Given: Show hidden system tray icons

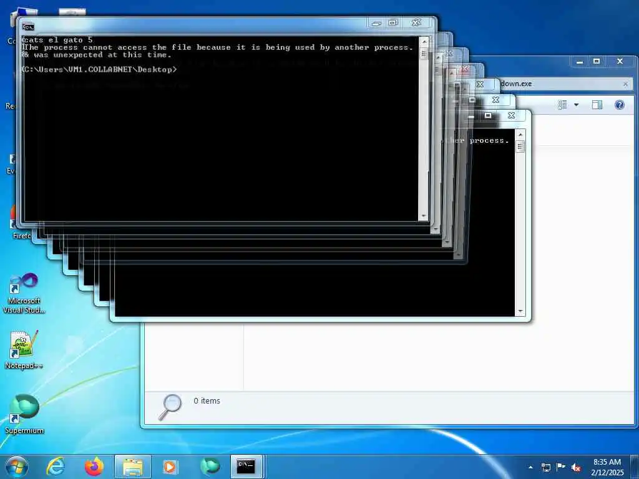Looking at the screenshot, I should pyautogui.click(x=530, y=467).
